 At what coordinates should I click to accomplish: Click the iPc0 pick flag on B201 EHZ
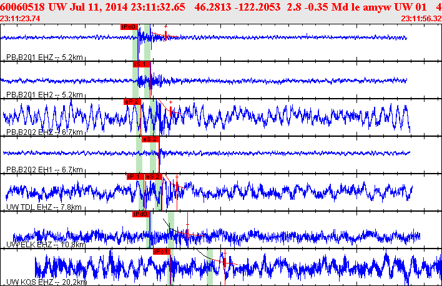(128, 27)
